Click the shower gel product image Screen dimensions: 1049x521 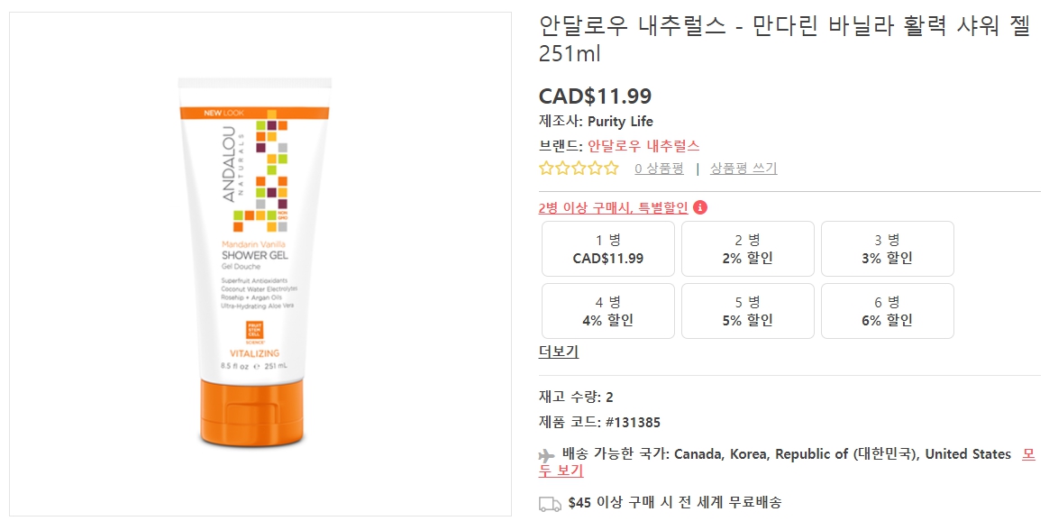coord(259,270)
